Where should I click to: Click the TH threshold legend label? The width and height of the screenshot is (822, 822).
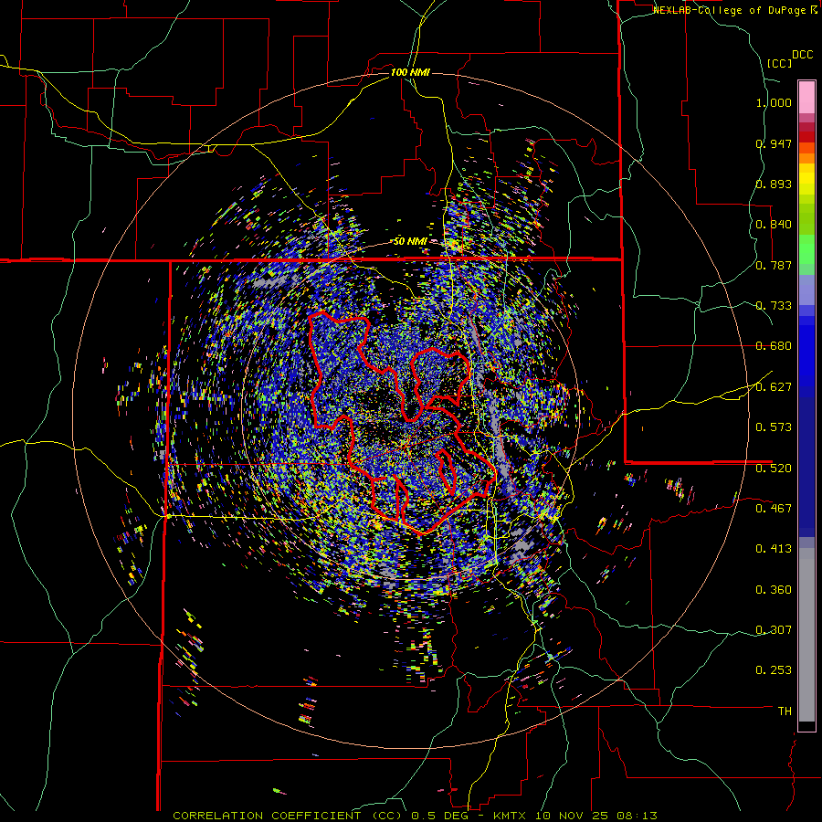785,711
